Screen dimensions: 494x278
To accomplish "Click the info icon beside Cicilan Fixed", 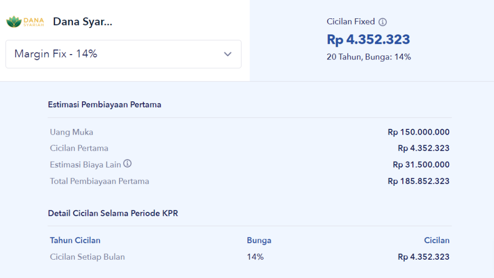I will click(383, 22).
